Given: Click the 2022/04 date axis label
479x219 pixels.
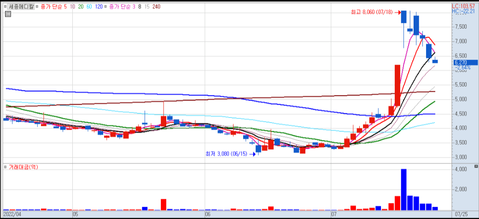Looking at the screenshot, I should [x=12, y=214].
